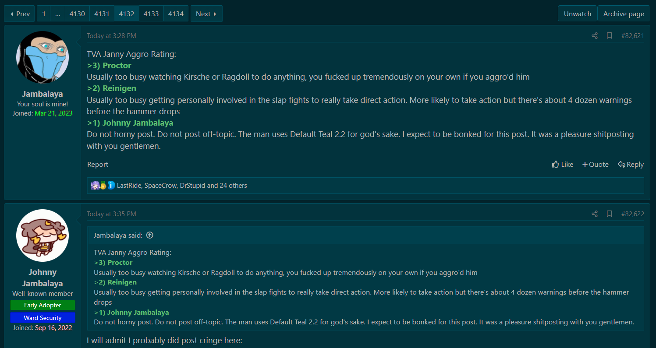This screenshot has height=348, width=656.
Task: Toggle watch status with Unwatch button
Action: coord(578,14)
